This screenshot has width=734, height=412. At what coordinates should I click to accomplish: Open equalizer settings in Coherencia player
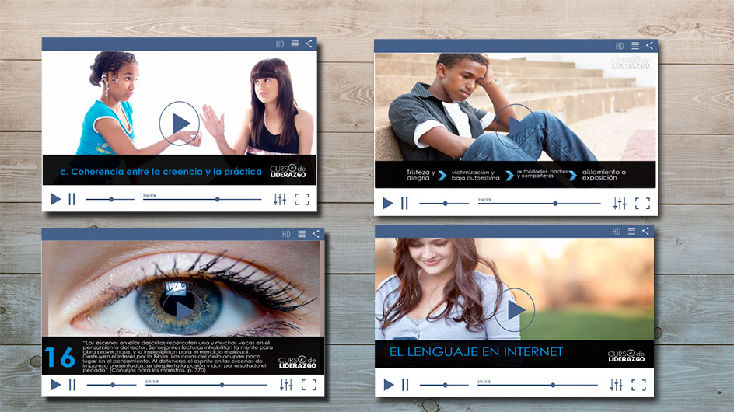coord(280,199)
